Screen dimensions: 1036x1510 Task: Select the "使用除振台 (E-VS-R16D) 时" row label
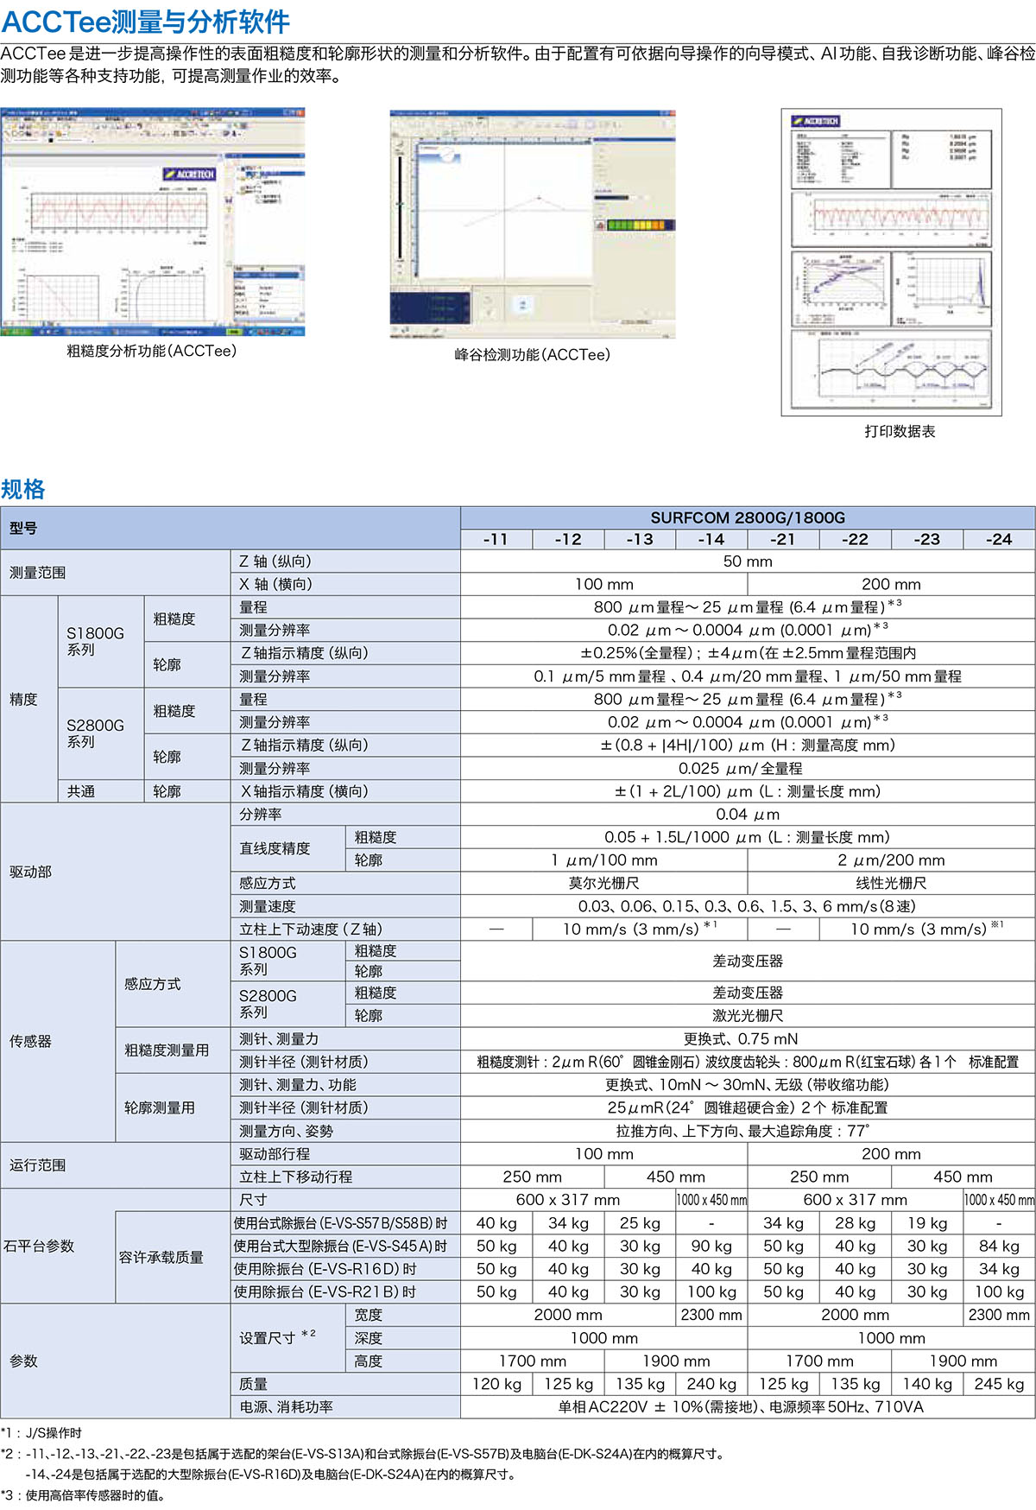point(345,1269)
